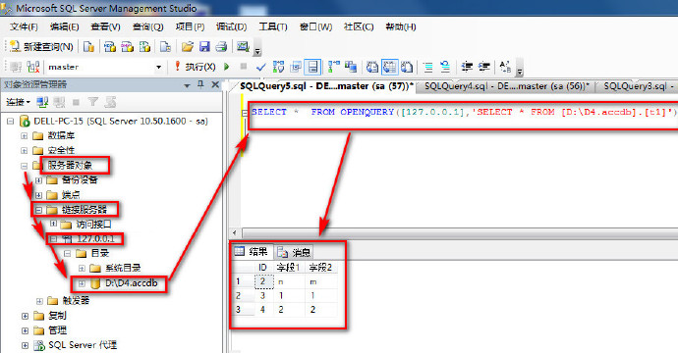Screen dimensions: 678x353
Task: Click the Filter icon in Object Explorer
Action: pos(93,102)
